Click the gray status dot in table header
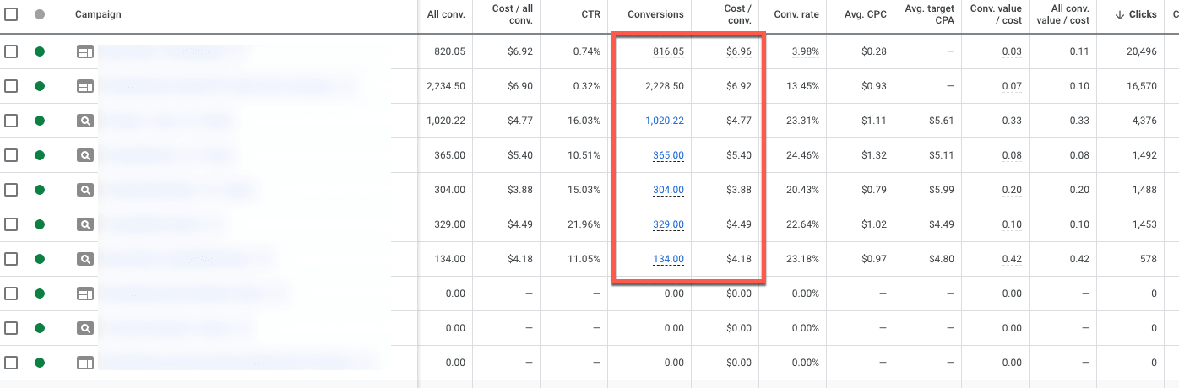 pyautogui.click(x=39, y=14)
